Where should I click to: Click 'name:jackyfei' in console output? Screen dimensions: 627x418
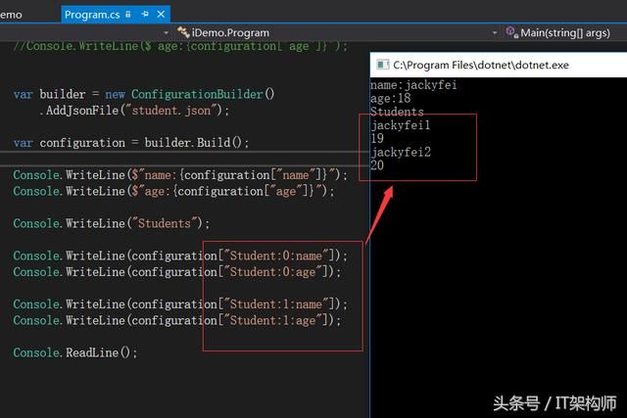413,85
